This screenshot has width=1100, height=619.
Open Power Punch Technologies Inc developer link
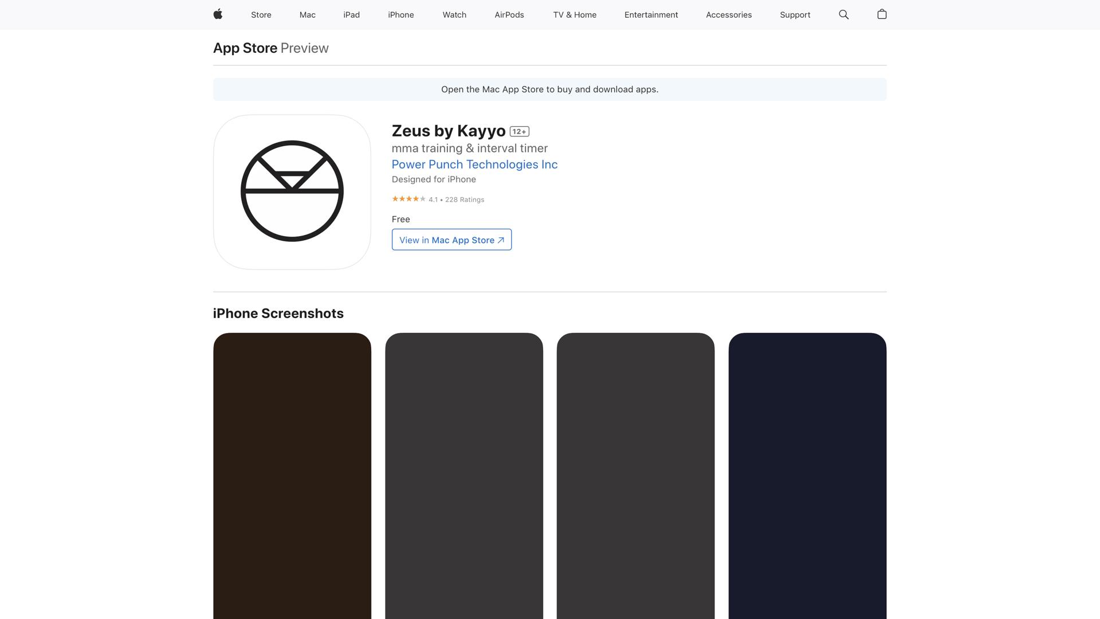pyautogui.click(x=474, y=164)
